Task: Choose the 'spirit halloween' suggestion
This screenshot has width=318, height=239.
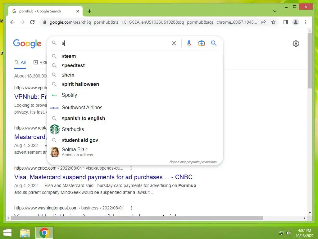Action: pyautogui.click(x=135, y=84)
